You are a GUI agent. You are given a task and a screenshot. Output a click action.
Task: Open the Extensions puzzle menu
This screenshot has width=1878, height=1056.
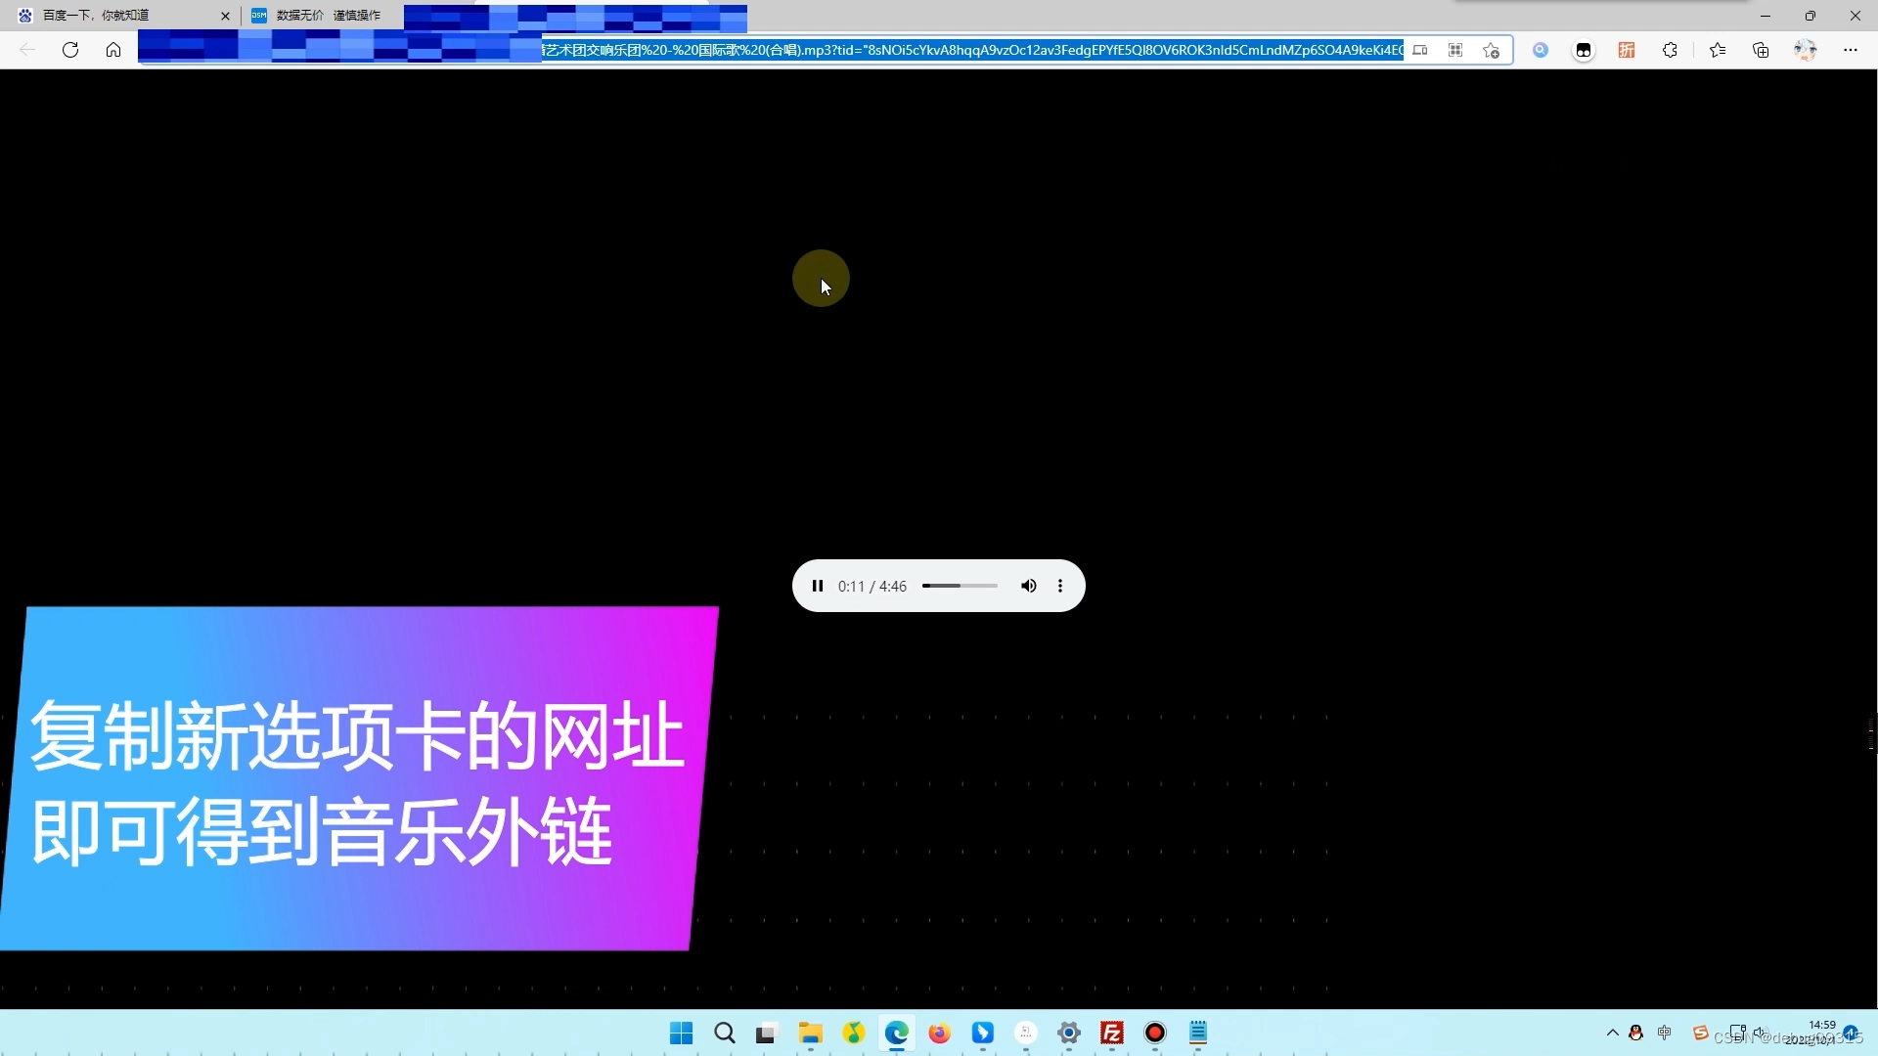tap(1670, 50)
